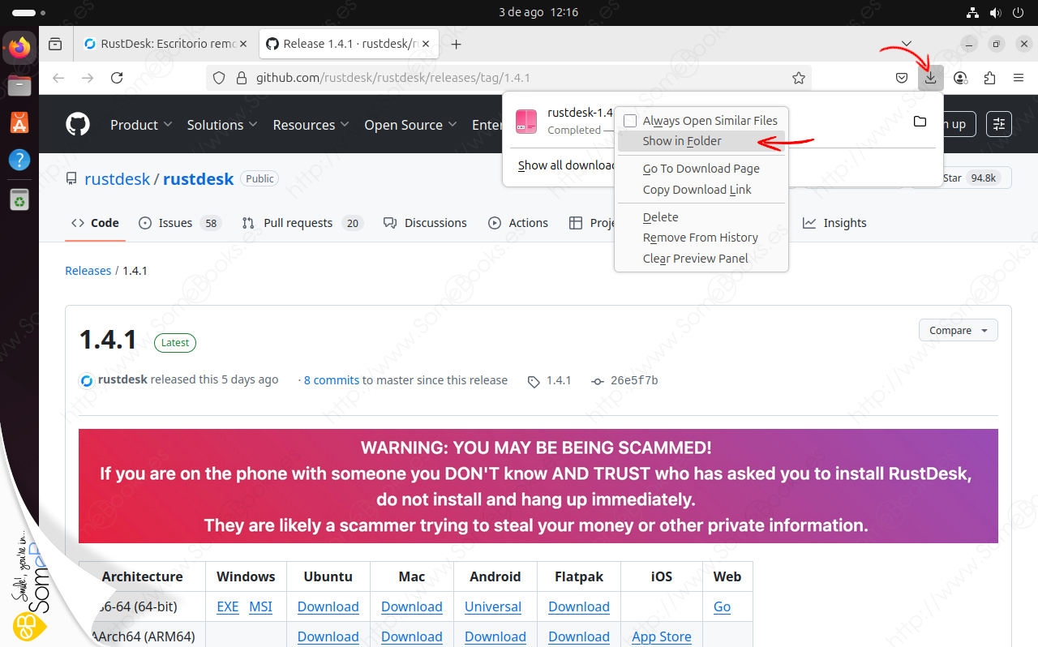Go forward using the browser forward arrow
Screen dimensions: 1038x647
[x=88, y=78]
